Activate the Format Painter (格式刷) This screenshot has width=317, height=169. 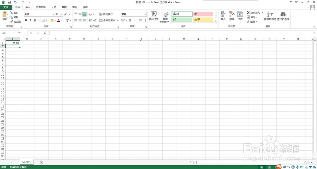[15, 22]
